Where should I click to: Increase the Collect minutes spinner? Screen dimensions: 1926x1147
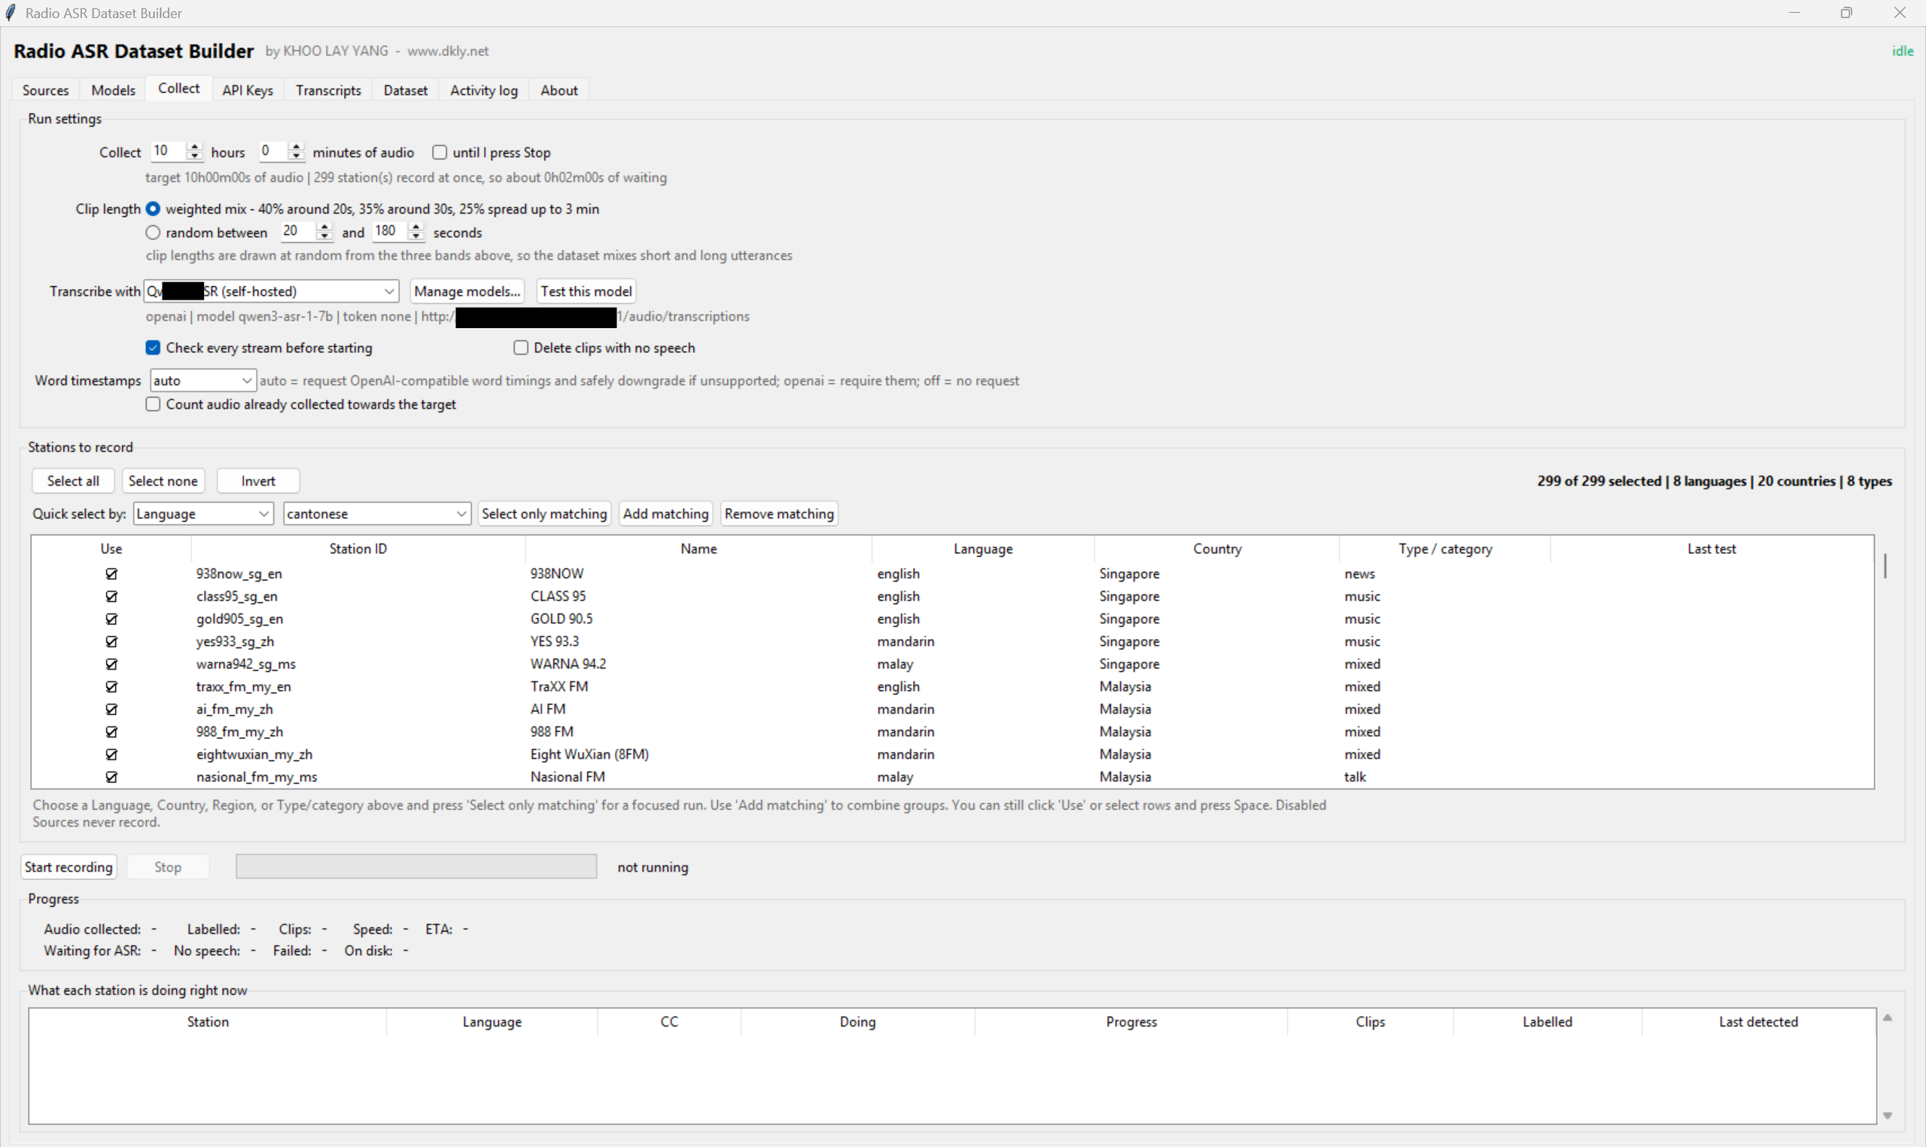[x=296, y=147]
